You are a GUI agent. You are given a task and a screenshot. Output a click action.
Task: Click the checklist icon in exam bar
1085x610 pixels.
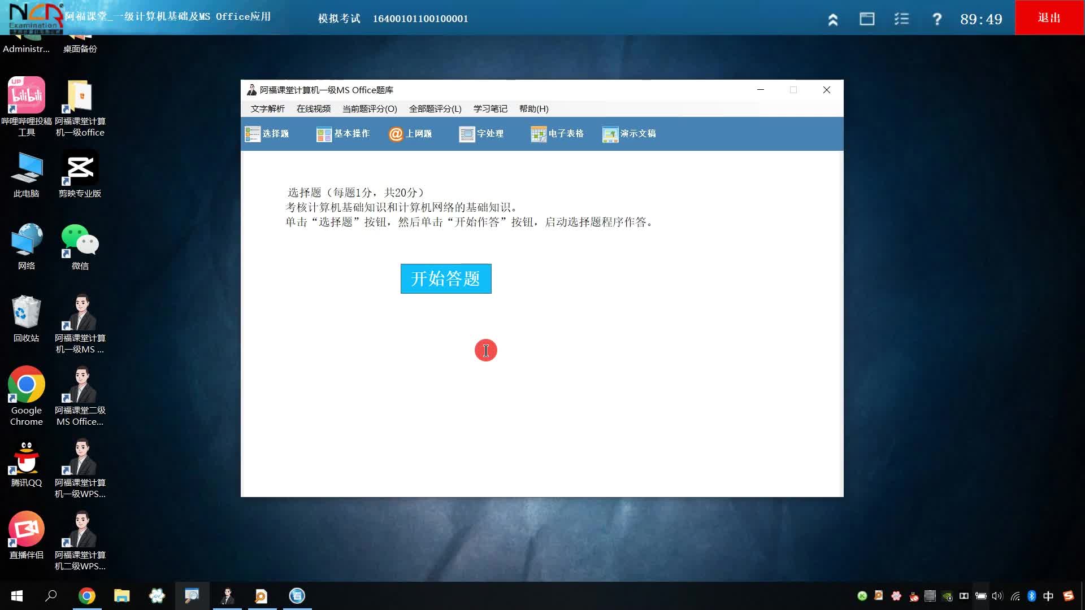[x=902, y=19]
